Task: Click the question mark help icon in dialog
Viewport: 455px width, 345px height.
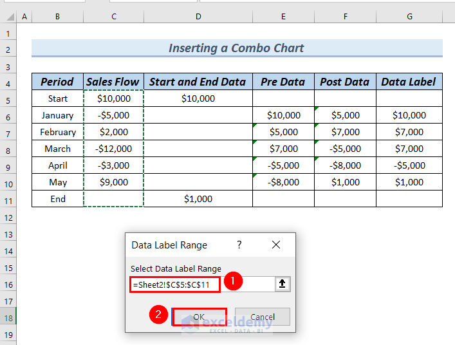Action: coord(239,245)
